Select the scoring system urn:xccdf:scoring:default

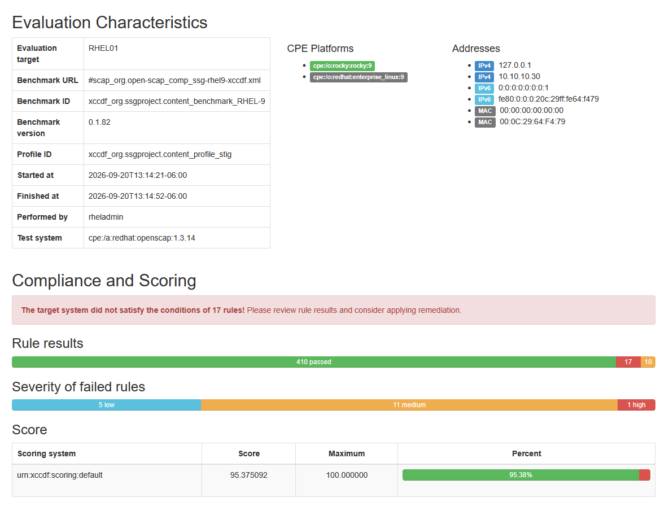[x=60, y=475]
